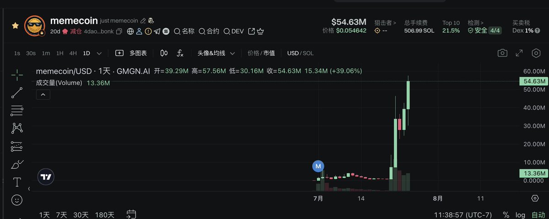
Task: Select the horizontal parallel lines drawing tool
Action: (17, 111)
